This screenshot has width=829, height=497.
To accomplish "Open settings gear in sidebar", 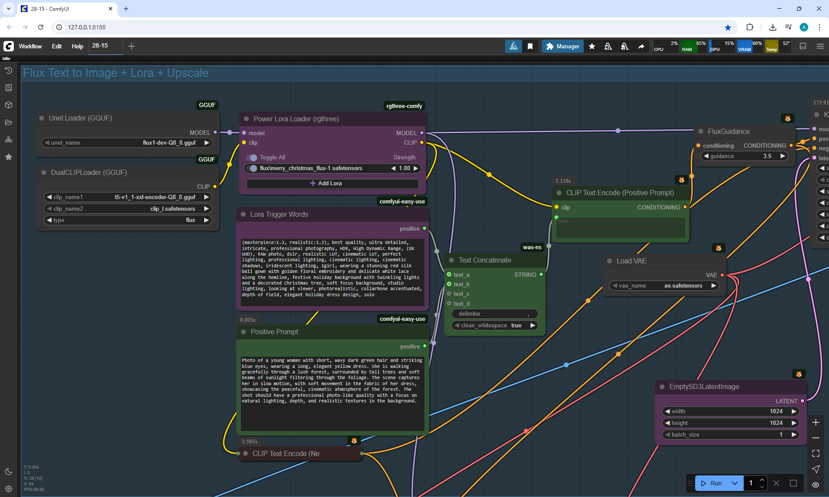I will 8,489.
